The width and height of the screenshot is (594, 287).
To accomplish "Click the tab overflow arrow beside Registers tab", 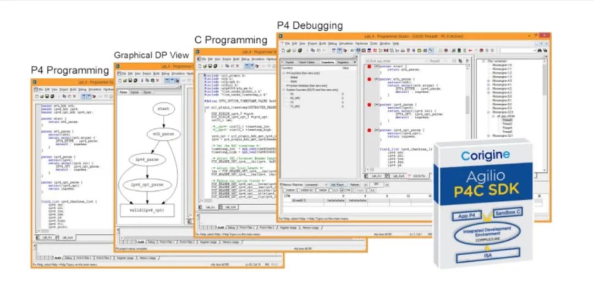I will [355, 63].
